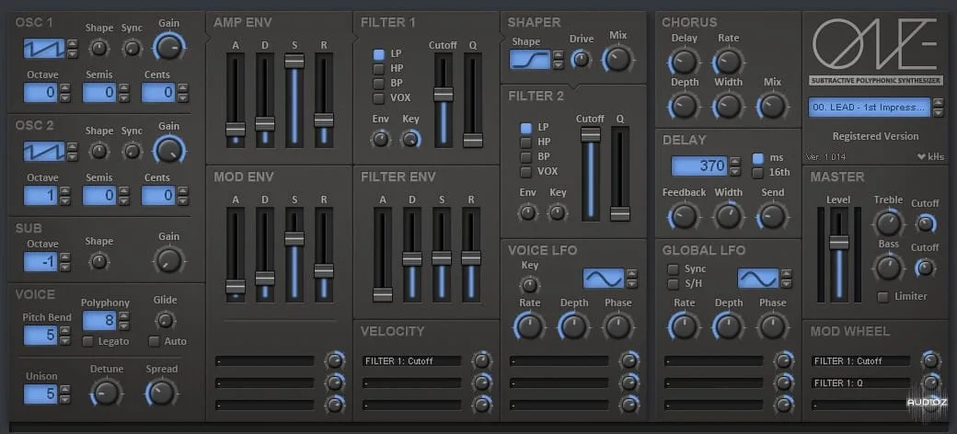Open first Voice LFO destination slot
Viewport: 957px width, 434px height.
point(559,360)
